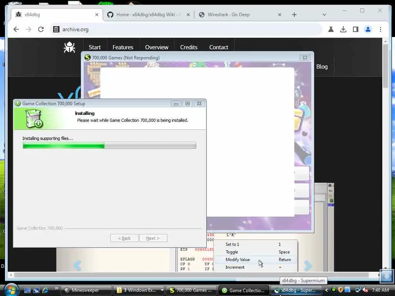Click the previous slide arrow on the page
Image resolution: width=395 pixels, height=296 pixels.
click(77, 265)
